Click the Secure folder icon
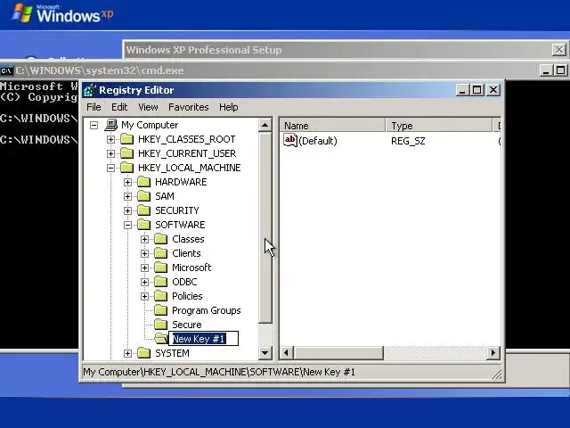 click(x=160, y=325)
